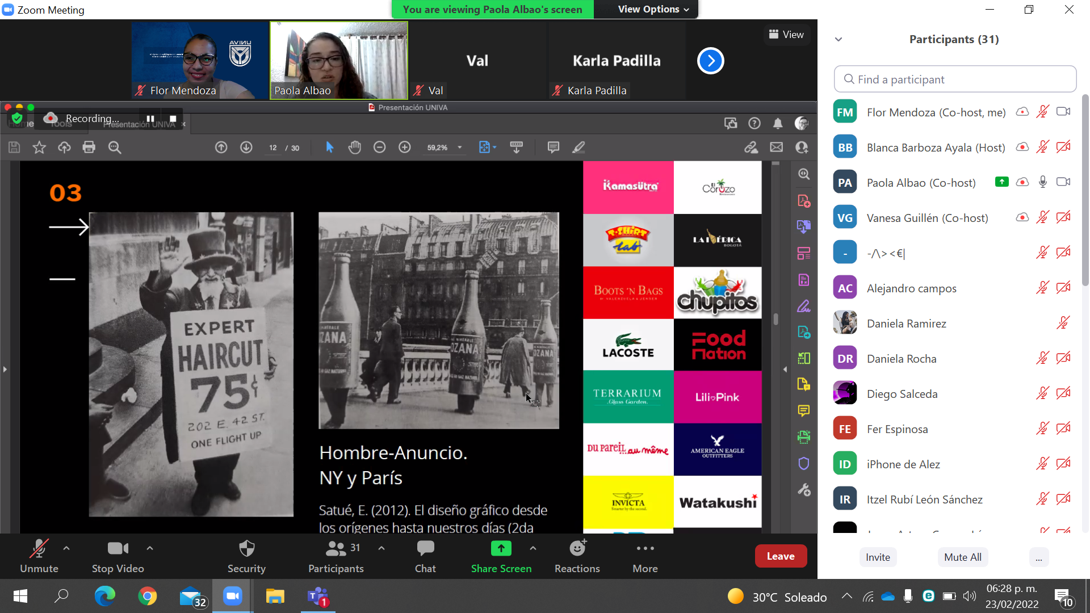Open the participants panel more options button

coord(1038,557)
